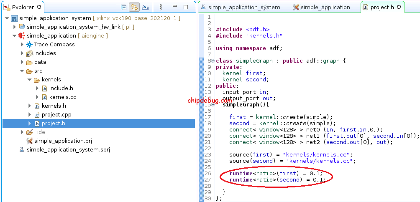The image size is (420, 202).
Task: Expand the simple_application_system_hw_link node
Action: point(15,27)
